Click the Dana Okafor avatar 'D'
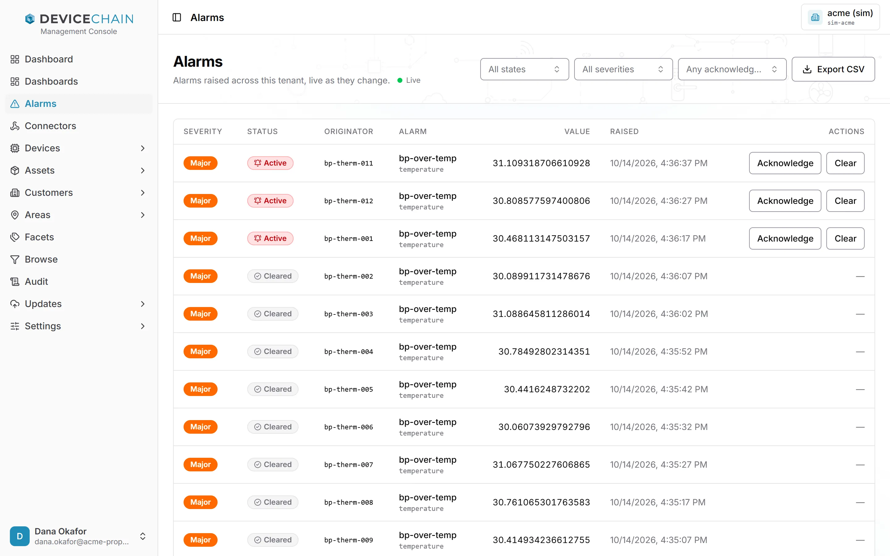This screenshot has width=890, height=556. click(x=20, y=536)
